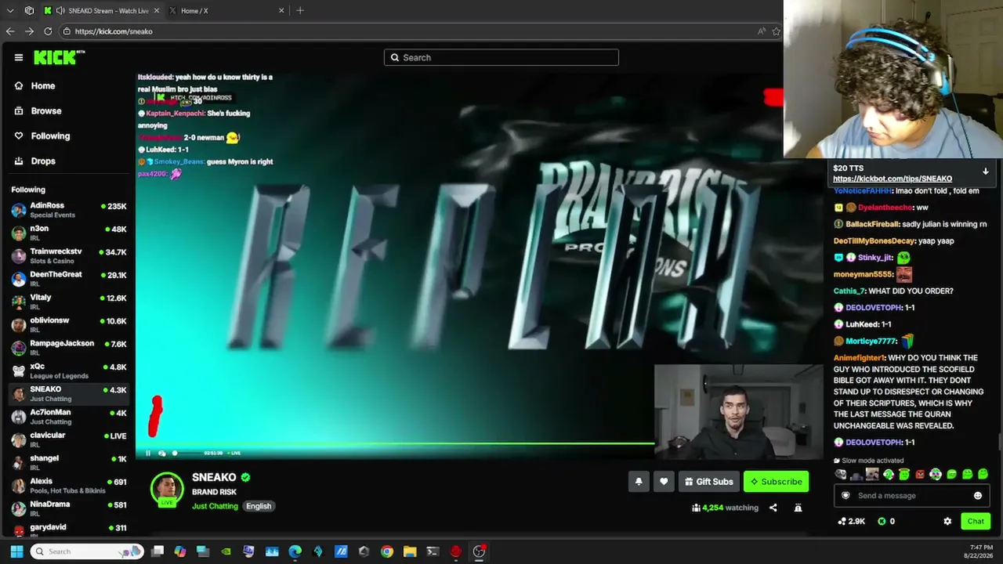This screenshot has height=564, width=1003.
Task: Open n3on channel from Following list
Action: pos(69,233)
